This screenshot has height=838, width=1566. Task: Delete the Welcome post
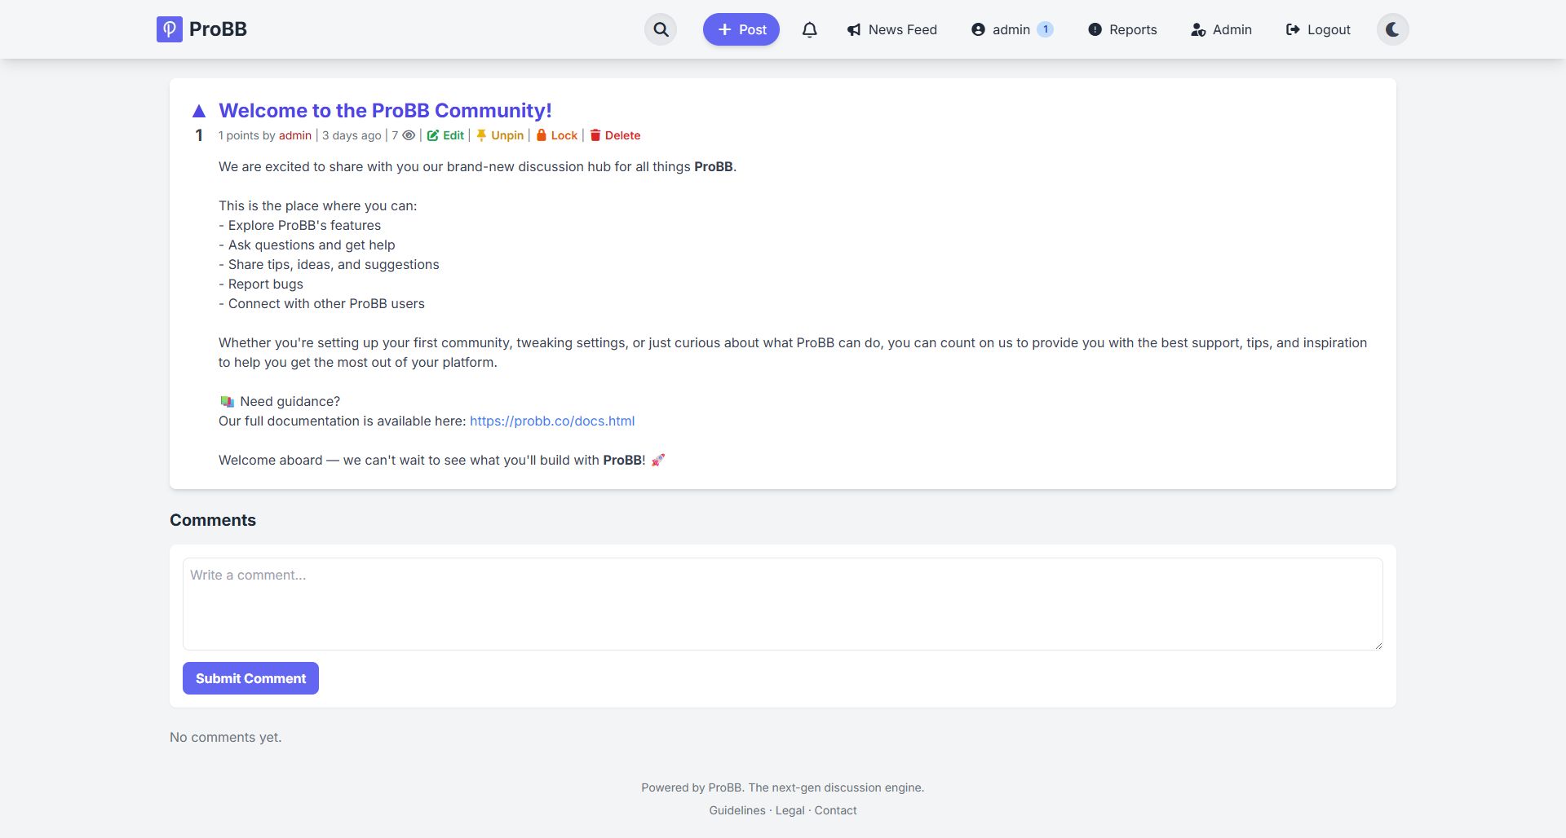(x=615, y=135)
